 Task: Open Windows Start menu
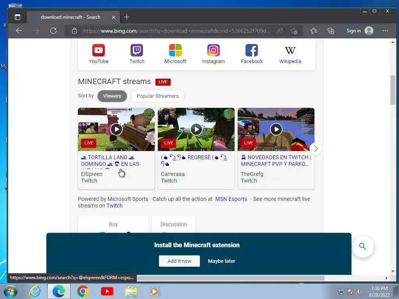click(11, 291)
